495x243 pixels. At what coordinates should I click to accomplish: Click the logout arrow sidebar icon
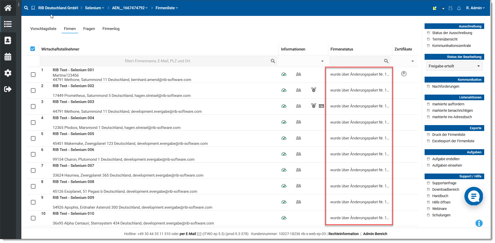8,89
